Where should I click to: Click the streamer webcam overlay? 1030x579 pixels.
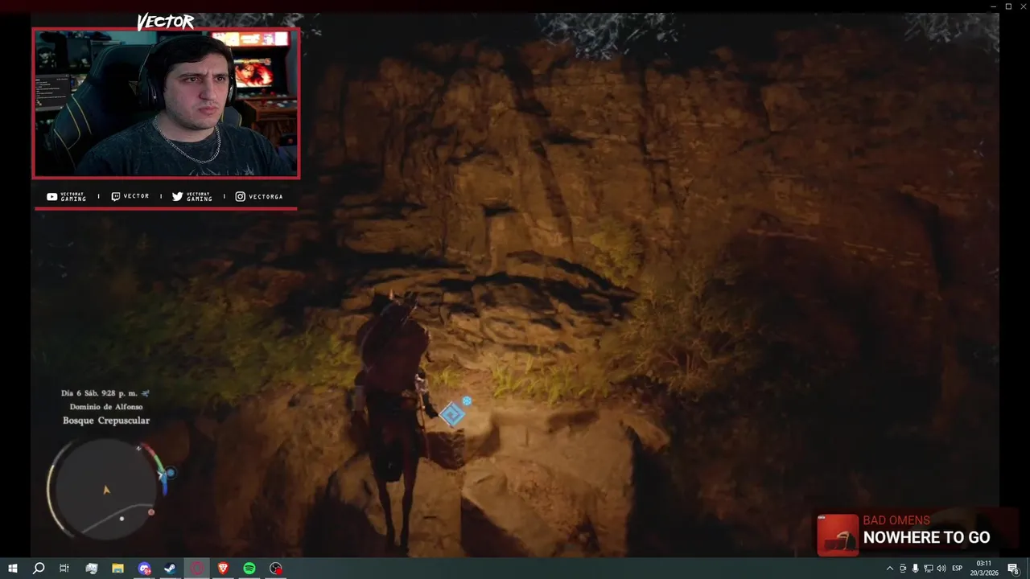[x=166, y=103]
